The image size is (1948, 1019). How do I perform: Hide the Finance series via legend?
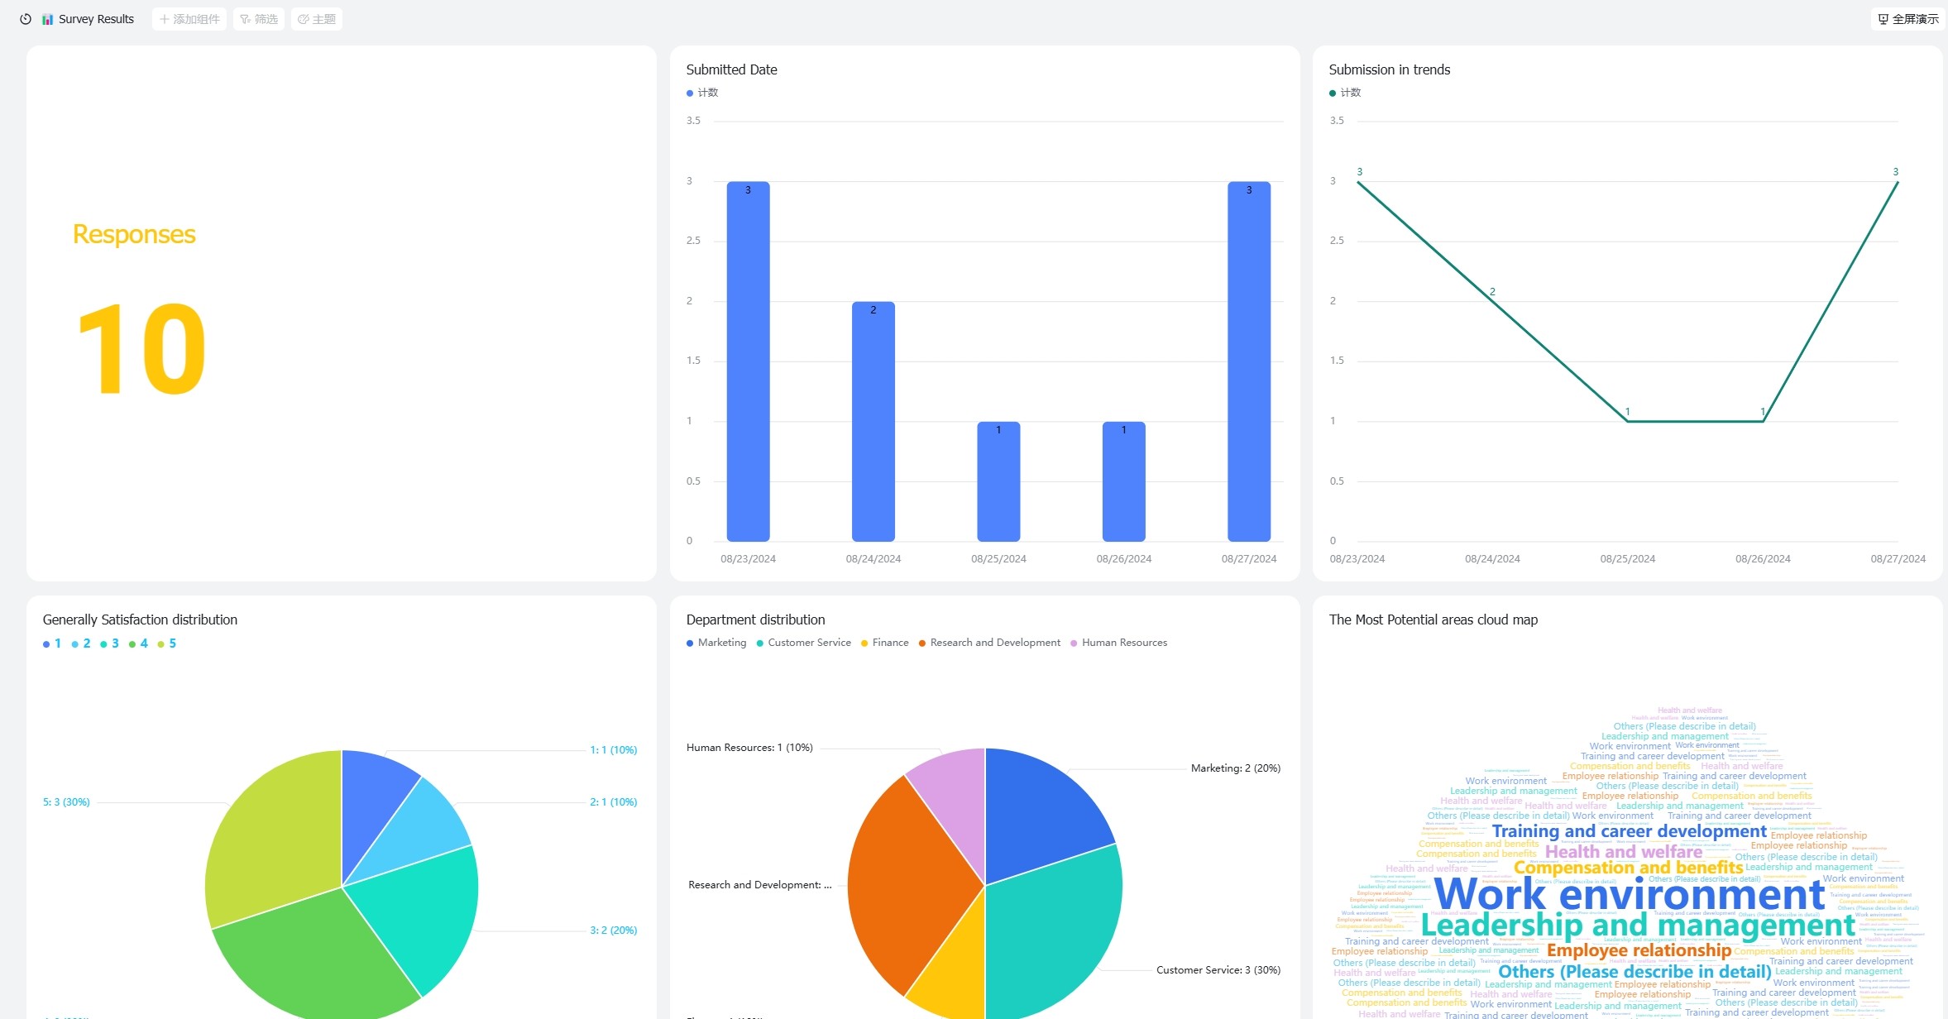[x=885, y=643]
